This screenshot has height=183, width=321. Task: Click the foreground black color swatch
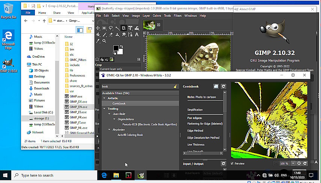click(115, 48)
